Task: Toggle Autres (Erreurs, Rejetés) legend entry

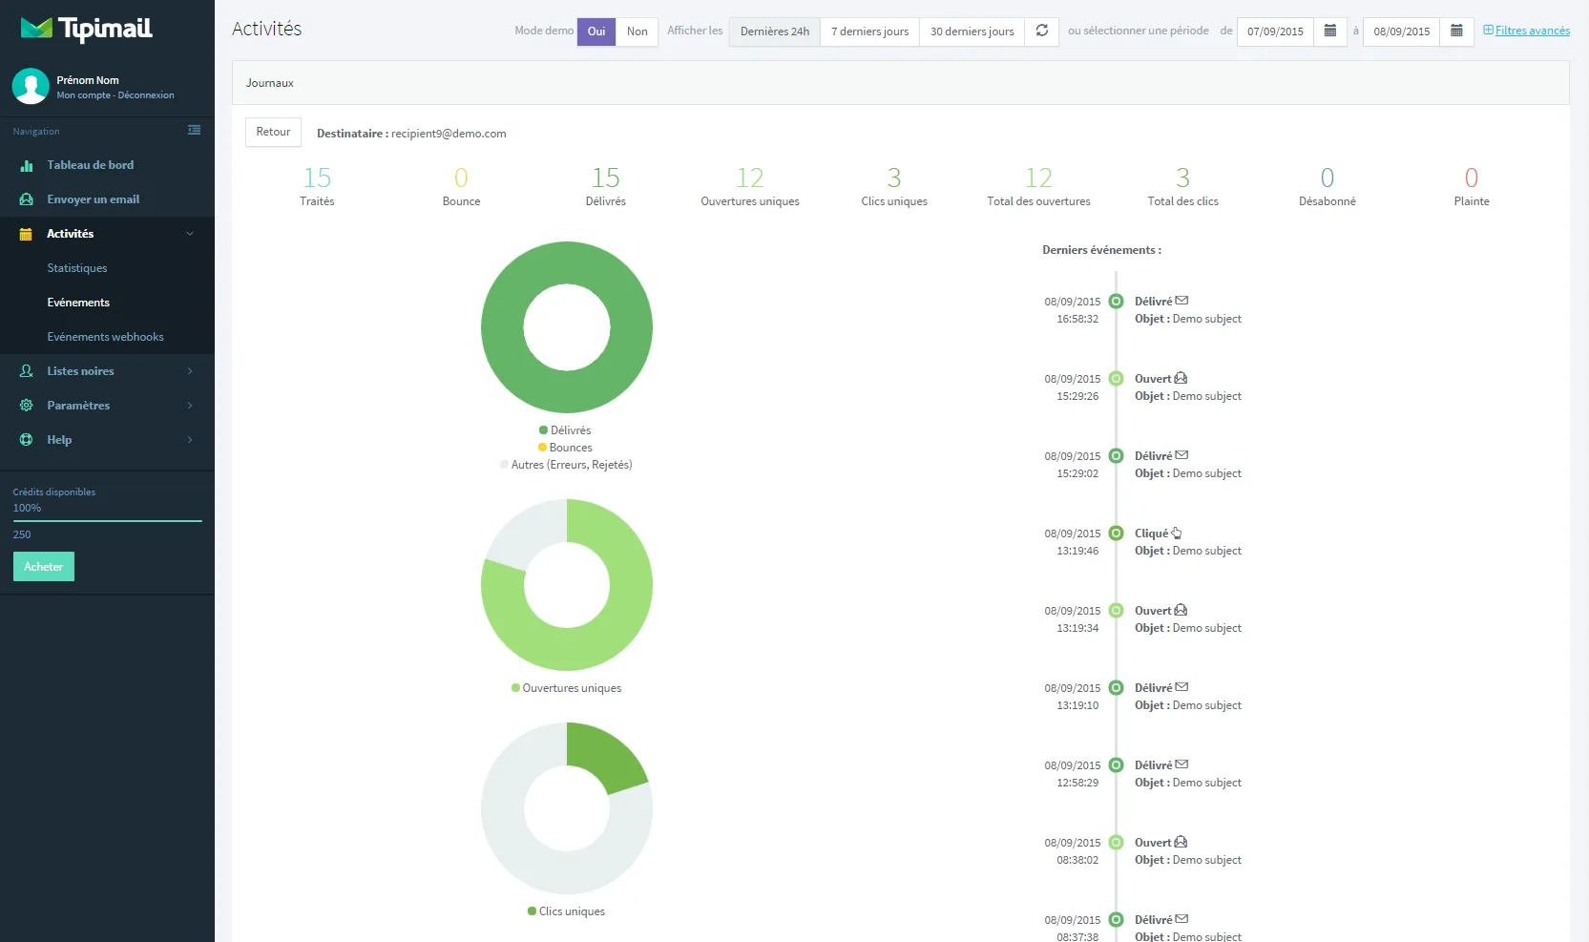Action: coord(566,465)
